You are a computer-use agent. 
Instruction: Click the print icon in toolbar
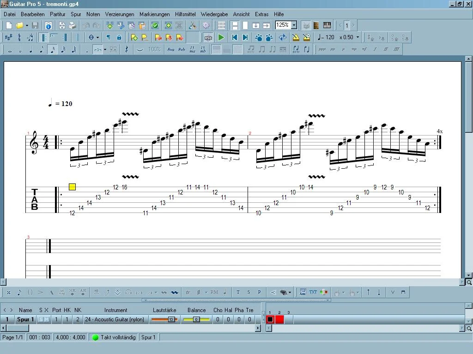click(x=73, y=25)
